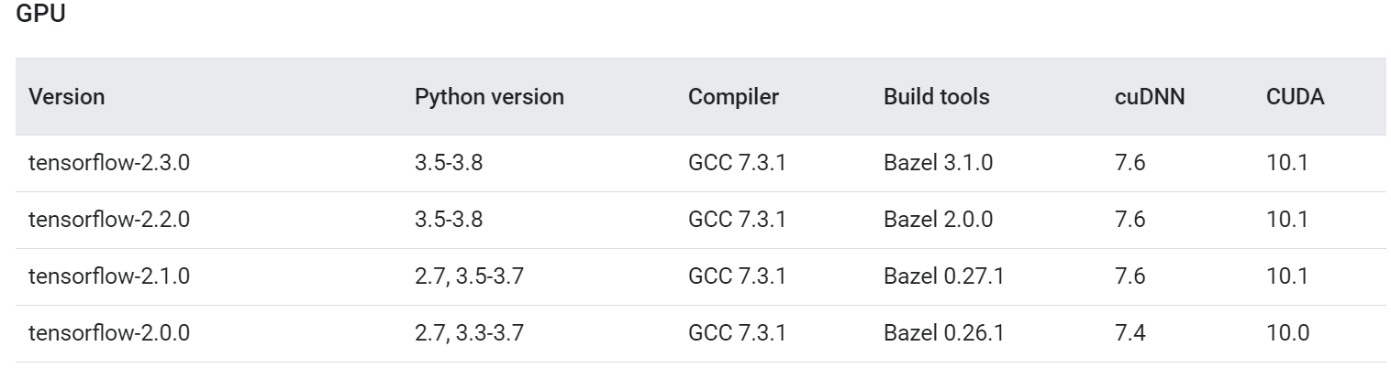Click the Bazel 2.0.0 build tools cell
1391x368 pixels.
(x=939, y=221)
